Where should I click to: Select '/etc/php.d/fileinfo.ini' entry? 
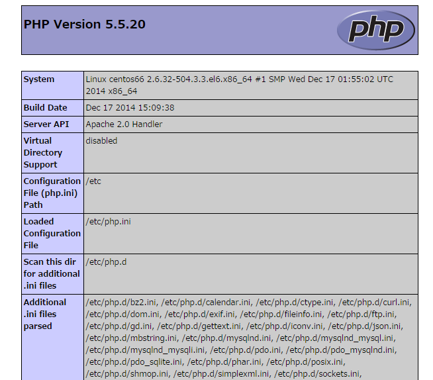click(281, 314)
